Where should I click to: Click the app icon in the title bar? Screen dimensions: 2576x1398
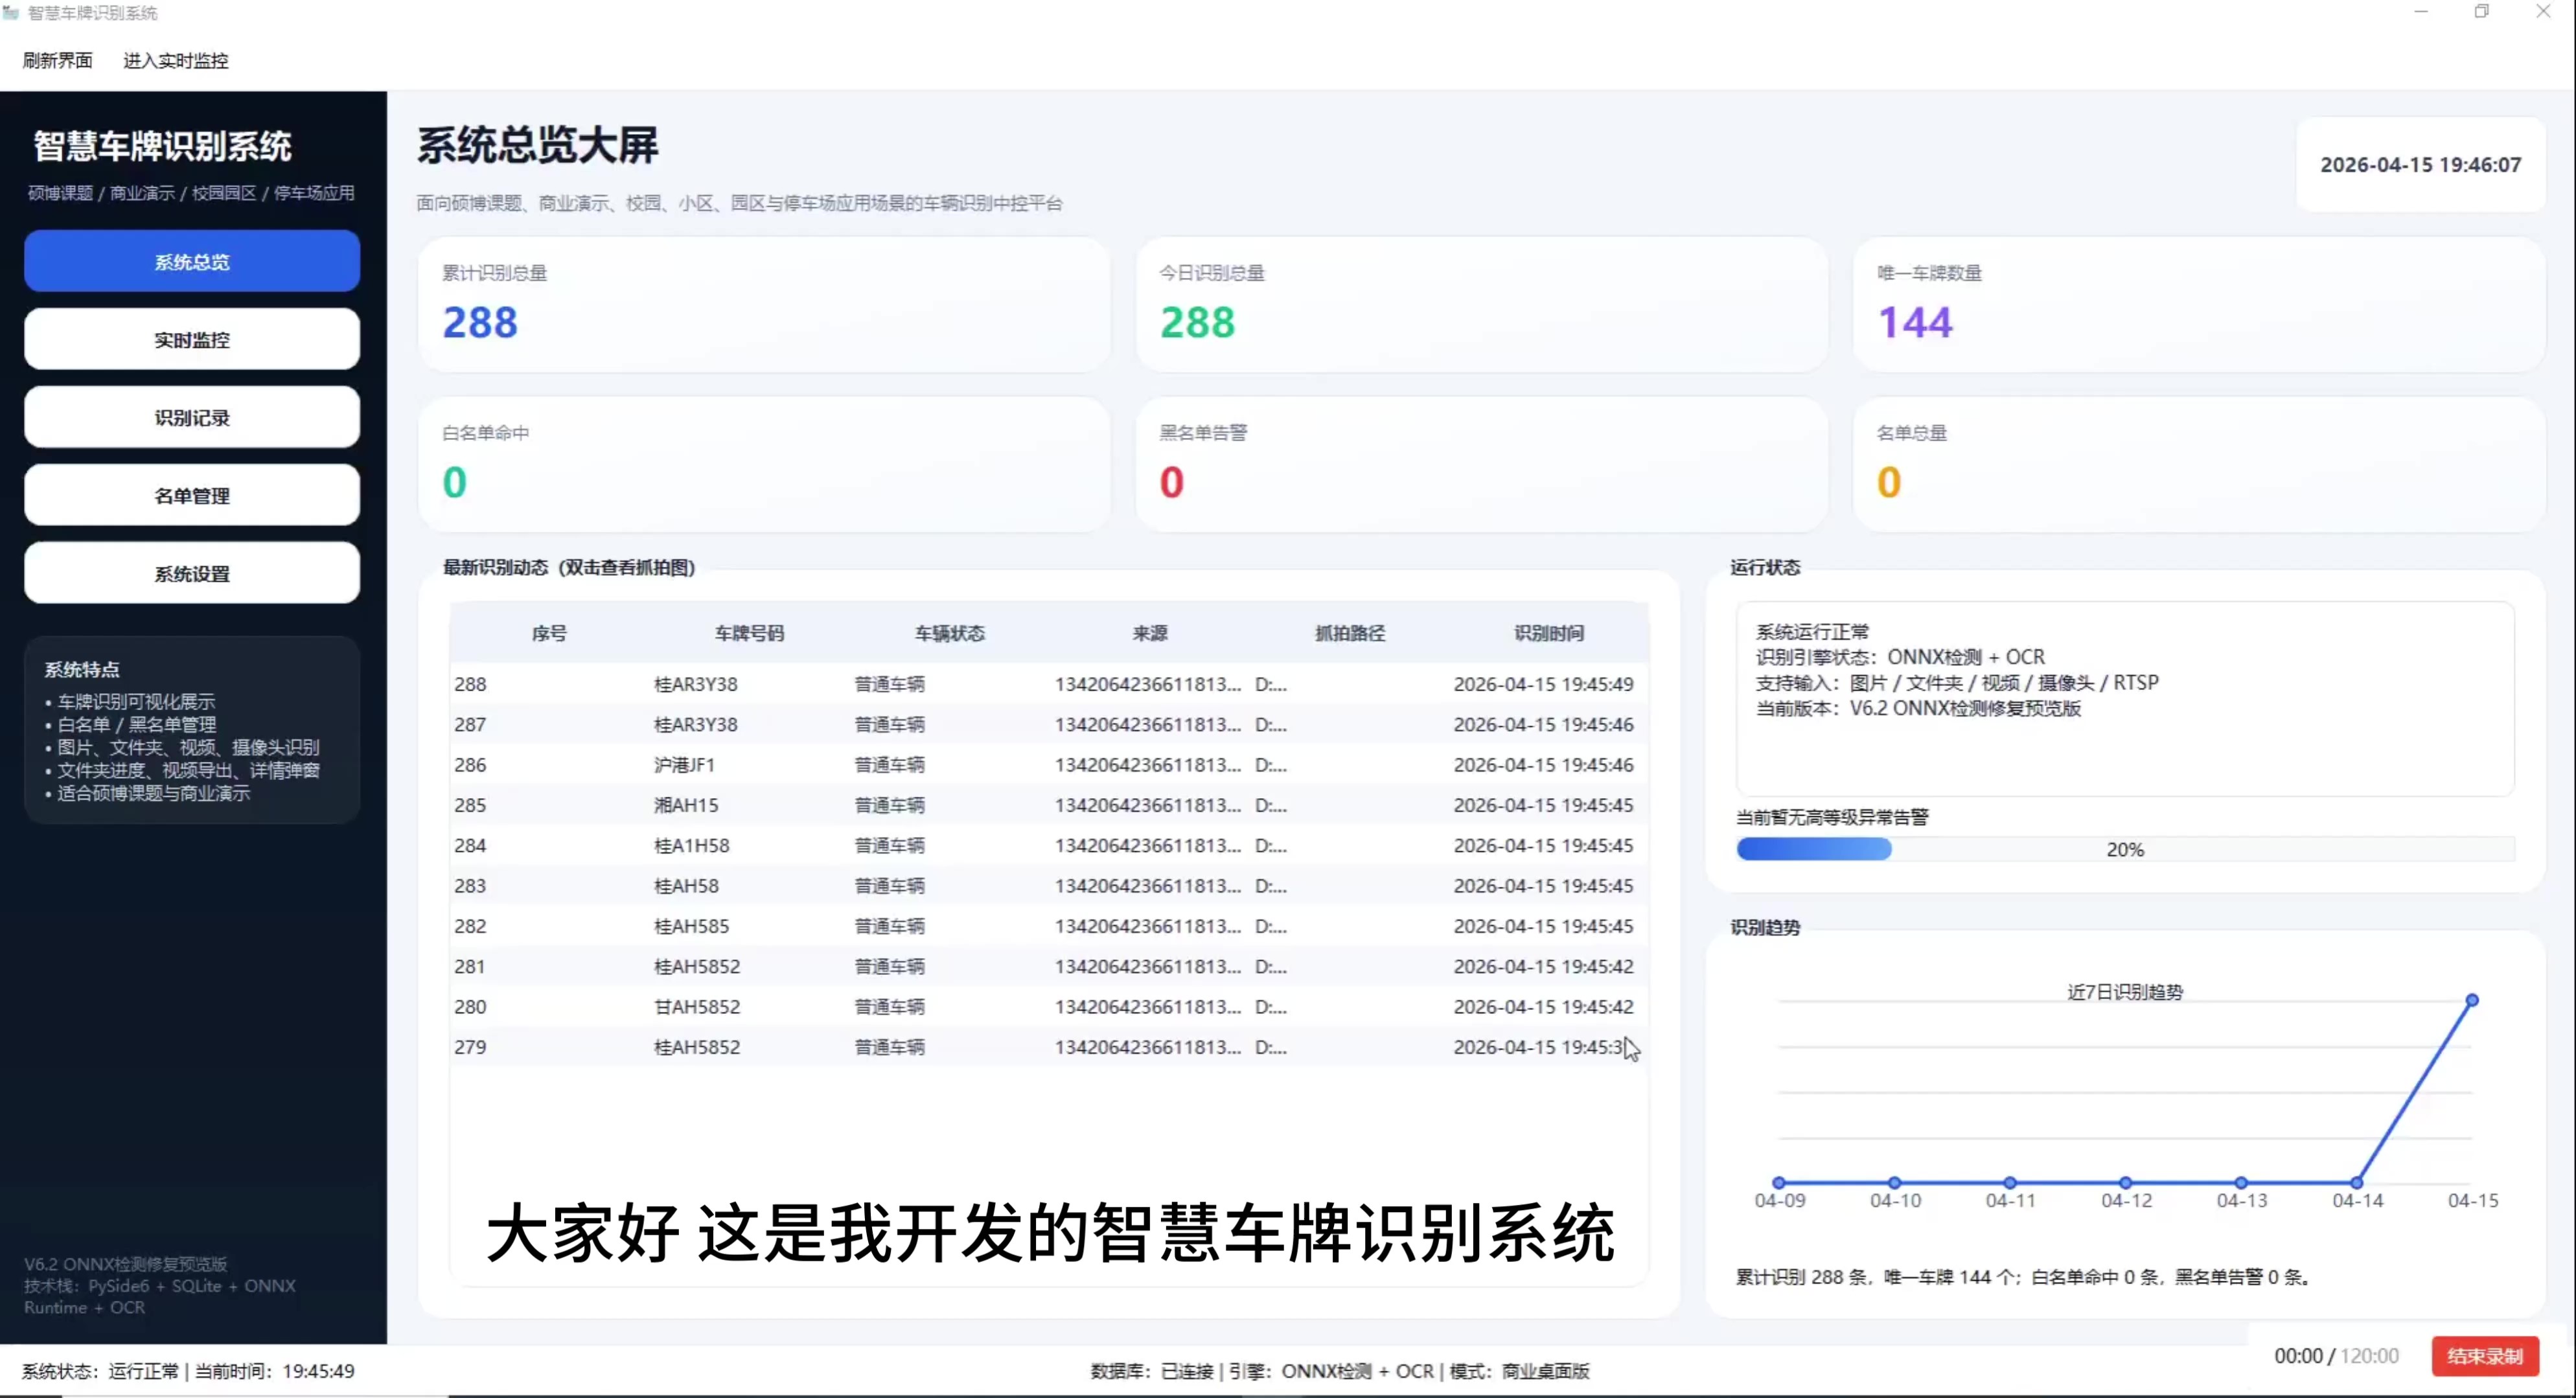click(11, 13)
